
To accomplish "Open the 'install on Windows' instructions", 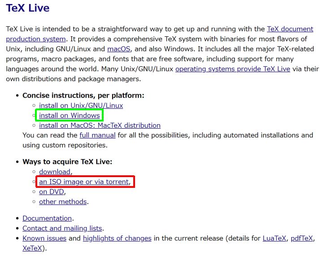I will (x=70, y=116).
